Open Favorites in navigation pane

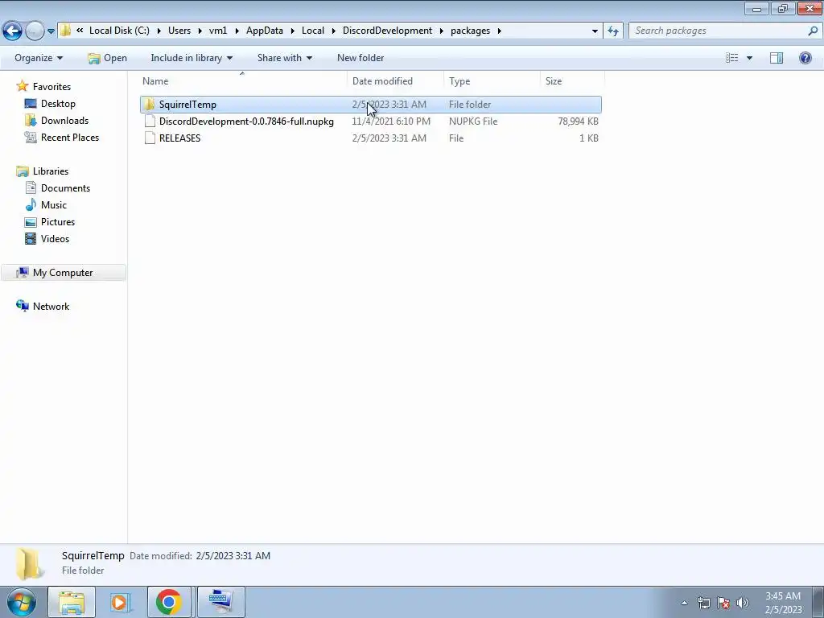tap(51, 87)
